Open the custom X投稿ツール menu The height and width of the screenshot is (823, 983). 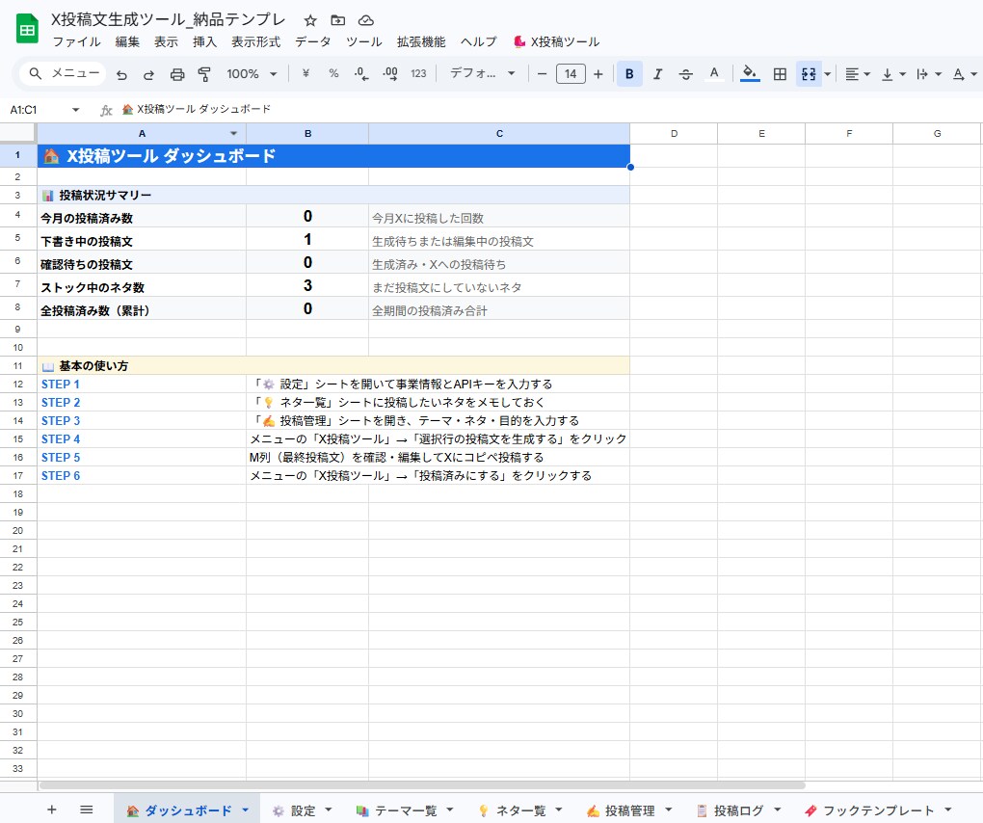coord(557,42)
